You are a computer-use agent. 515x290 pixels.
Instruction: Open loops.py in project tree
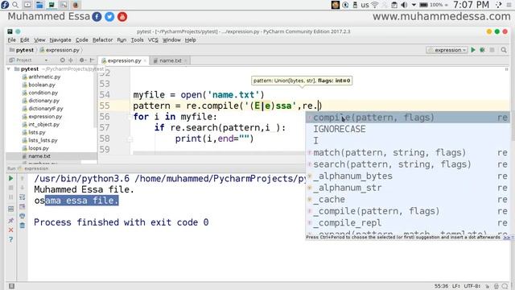[x=39, y=148]
